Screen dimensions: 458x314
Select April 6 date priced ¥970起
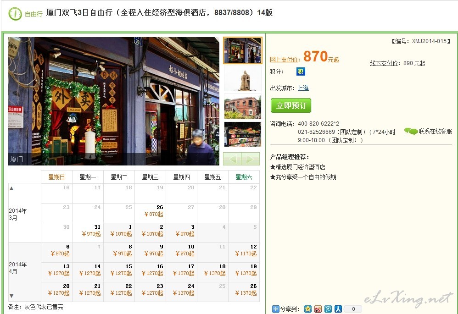pyautogui.click(x=56, y=253)
